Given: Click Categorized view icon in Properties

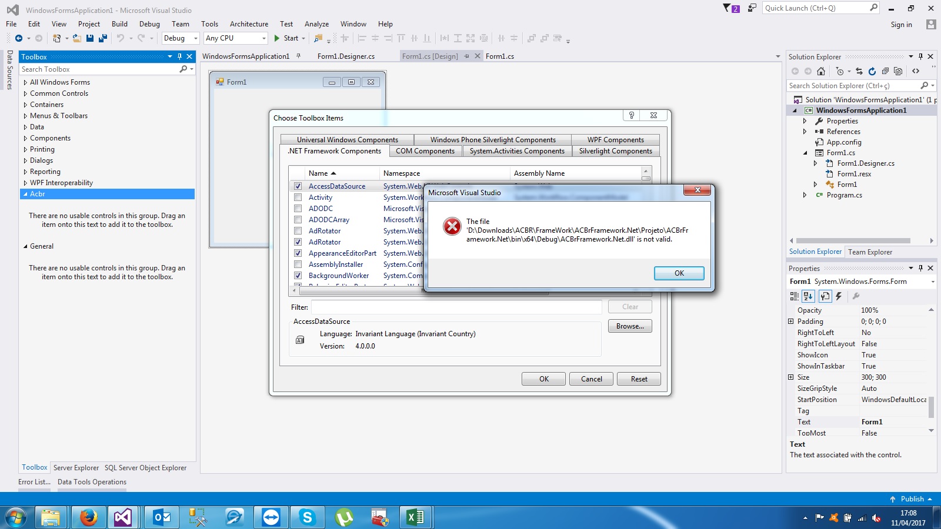Looking at the screenshot, I should (x=795, y=296).
